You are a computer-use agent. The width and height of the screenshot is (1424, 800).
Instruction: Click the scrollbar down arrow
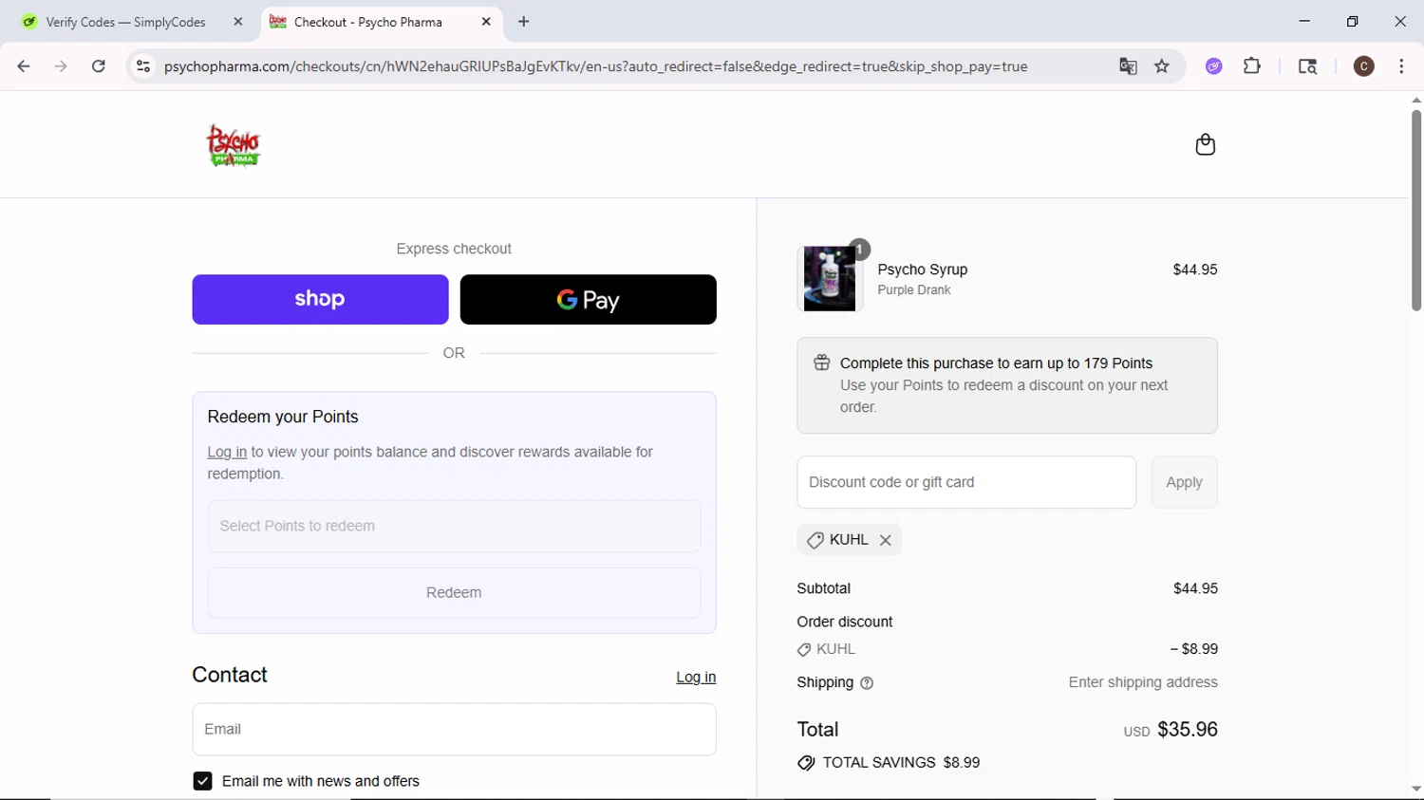tap(1415, 790)
